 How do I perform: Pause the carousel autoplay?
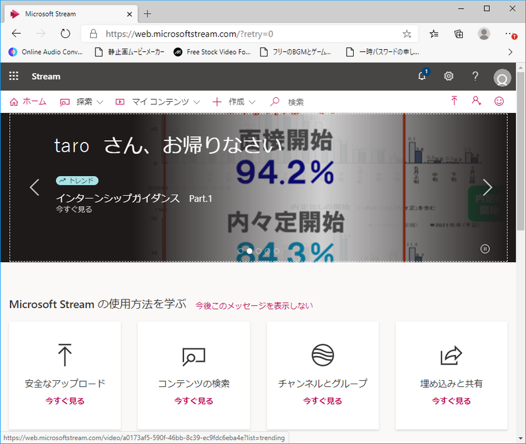pyautogui.click(x=485, y=249)
